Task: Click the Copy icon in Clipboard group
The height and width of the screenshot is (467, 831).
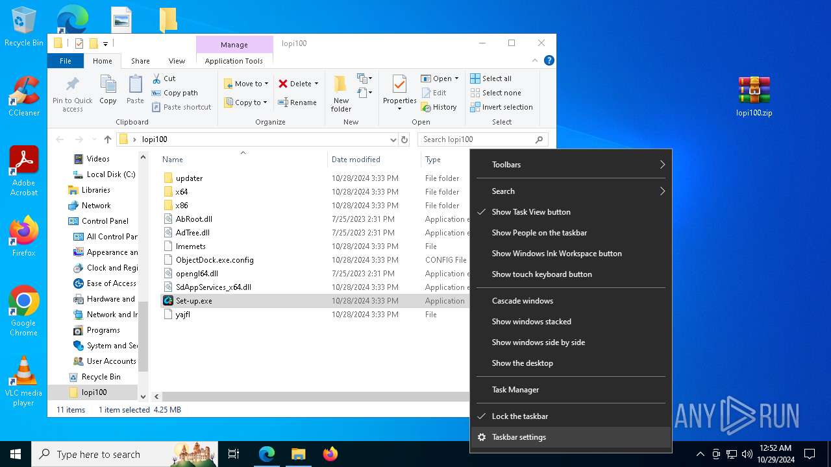Action: [108, 84]
